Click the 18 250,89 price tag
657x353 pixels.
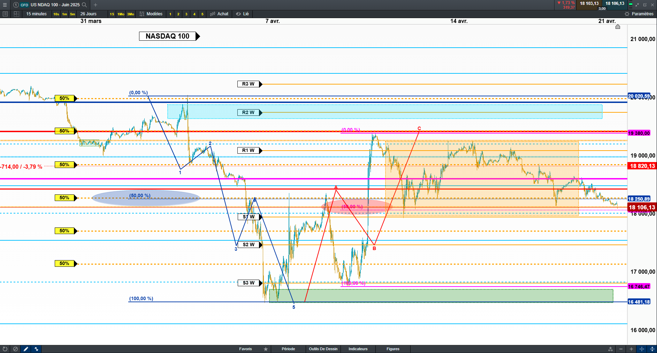pyautogui.click(x=639, y=199)
